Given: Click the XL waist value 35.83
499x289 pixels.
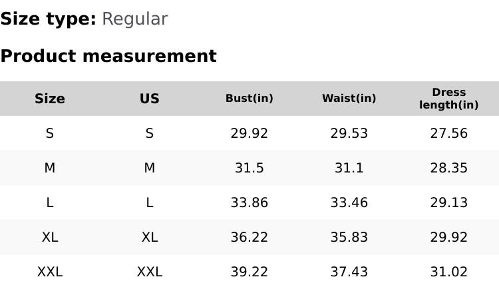Looking at the screenshot, I should point(349,237).
